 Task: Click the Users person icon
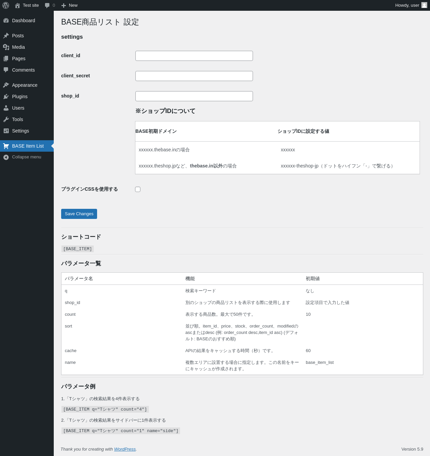(6, 108)
